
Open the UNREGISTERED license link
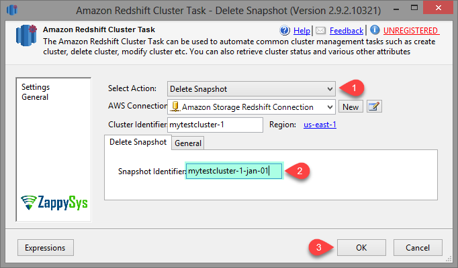pos(410,31)
